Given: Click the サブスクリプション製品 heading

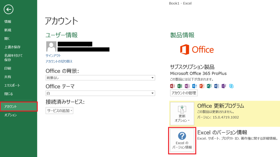Looking at the screenshot, I should [x=192, y=67].
